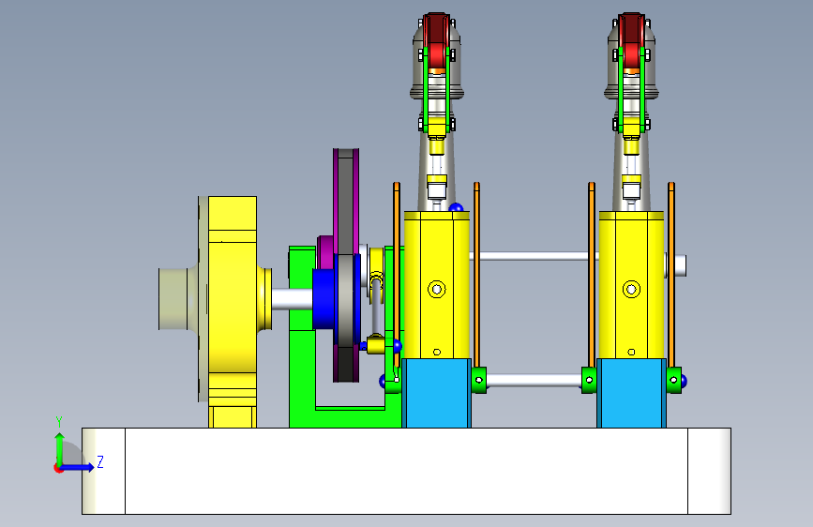Select the upper white rod between cylinders

coord(534,256)
